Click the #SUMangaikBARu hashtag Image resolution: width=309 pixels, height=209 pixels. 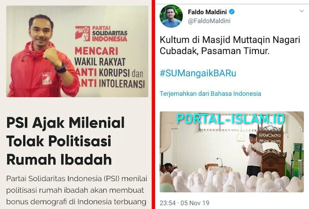(x=198, y=73)
